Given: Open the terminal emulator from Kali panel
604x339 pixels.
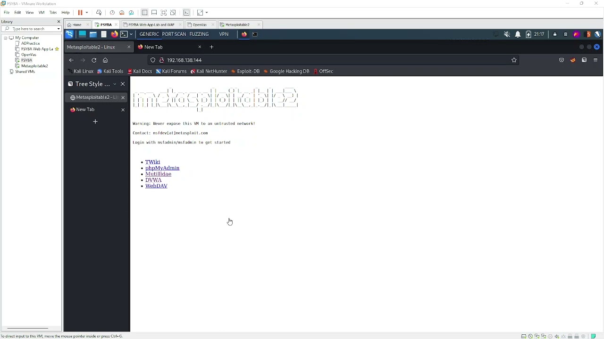Looking at the screenshot, I should (124, 34).
